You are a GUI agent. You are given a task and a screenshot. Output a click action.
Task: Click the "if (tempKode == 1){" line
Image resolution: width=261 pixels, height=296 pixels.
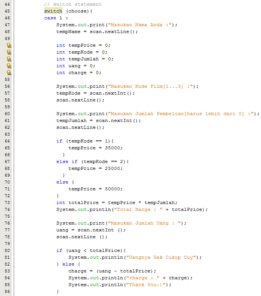point(85,141)
